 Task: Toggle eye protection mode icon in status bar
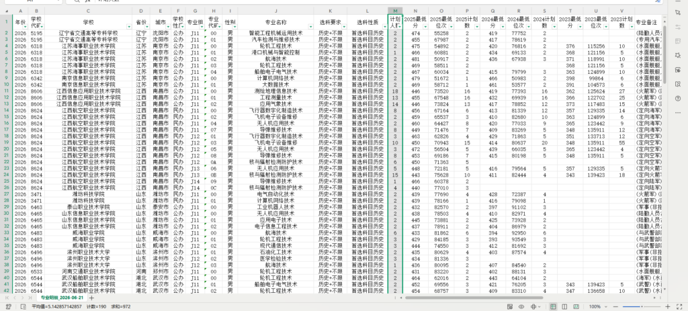[x=521, y=306]
